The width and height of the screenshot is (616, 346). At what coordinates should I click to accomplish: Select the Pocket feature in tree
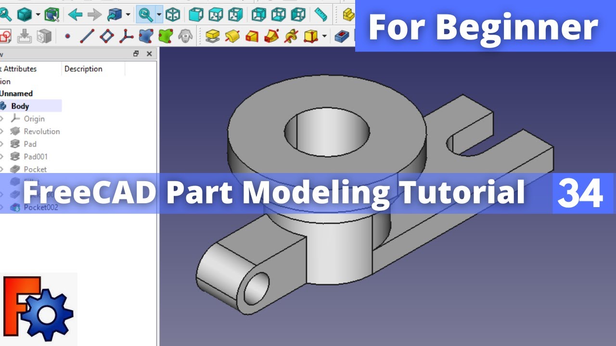point(35,169)
